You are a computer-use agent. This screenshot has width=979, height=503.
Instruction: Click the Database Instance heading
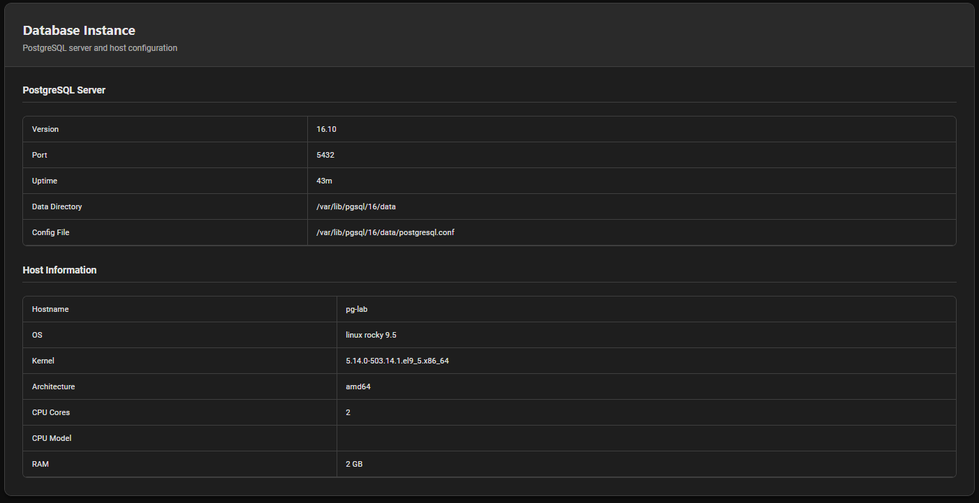pyautogui.click(x=79, y=31)
